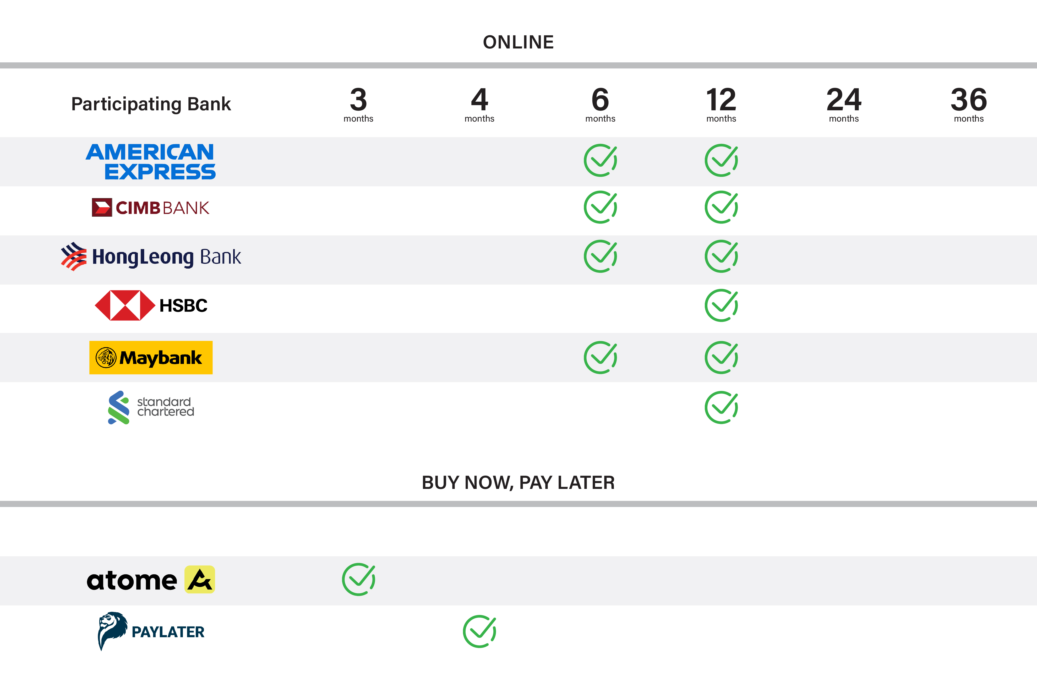The image size is (1037, 682).
Task: Click the ONLINE section heading
Action: coord(518,42)
